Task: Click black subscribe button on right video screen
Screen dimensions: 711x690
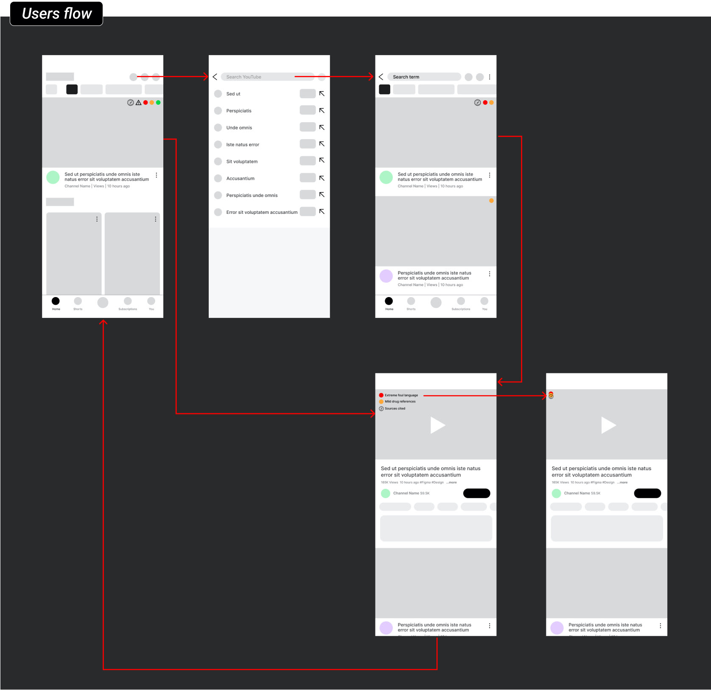Action: (647, 493)
